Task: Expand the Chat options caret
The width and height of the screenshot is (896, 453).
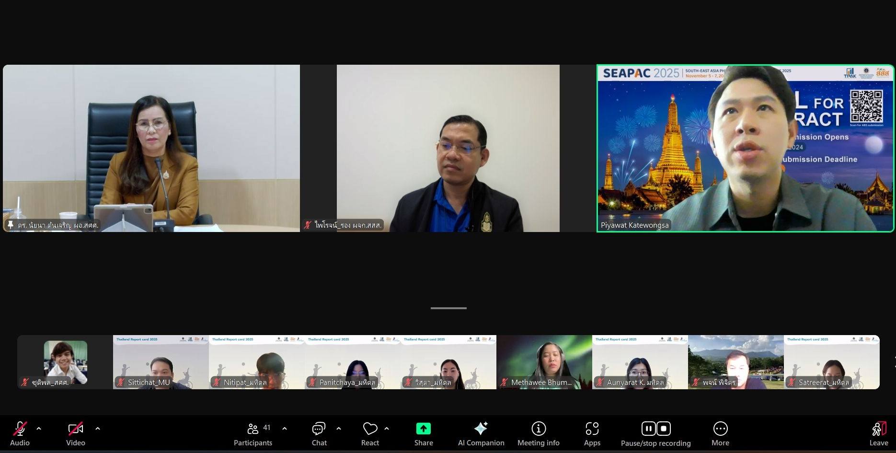Action: [x=339, y=429]
